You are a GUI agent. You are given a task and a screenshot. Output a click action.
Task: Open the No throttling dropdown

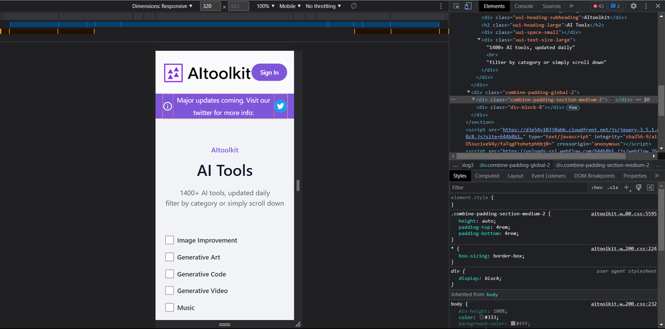click(x=324, y=6)
